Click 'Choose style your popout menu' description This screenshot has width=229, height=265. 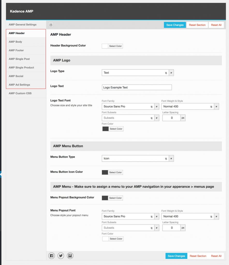click(x=69, y=215)
